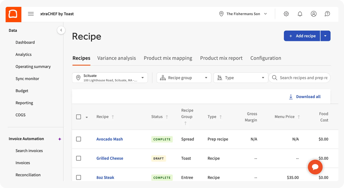Open Reporting in sidebar
The height and width of the screenshot is (188, 344).
[24, 103]
